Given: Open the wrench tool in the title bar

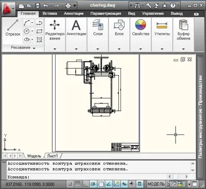Looking at the screenshot, I should pyautogui.click(x=148, y=6).
